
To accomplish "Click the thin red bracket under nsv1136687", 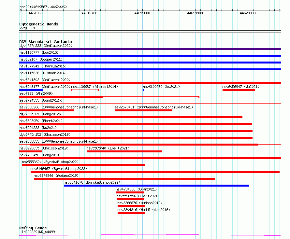I will 85,90.
